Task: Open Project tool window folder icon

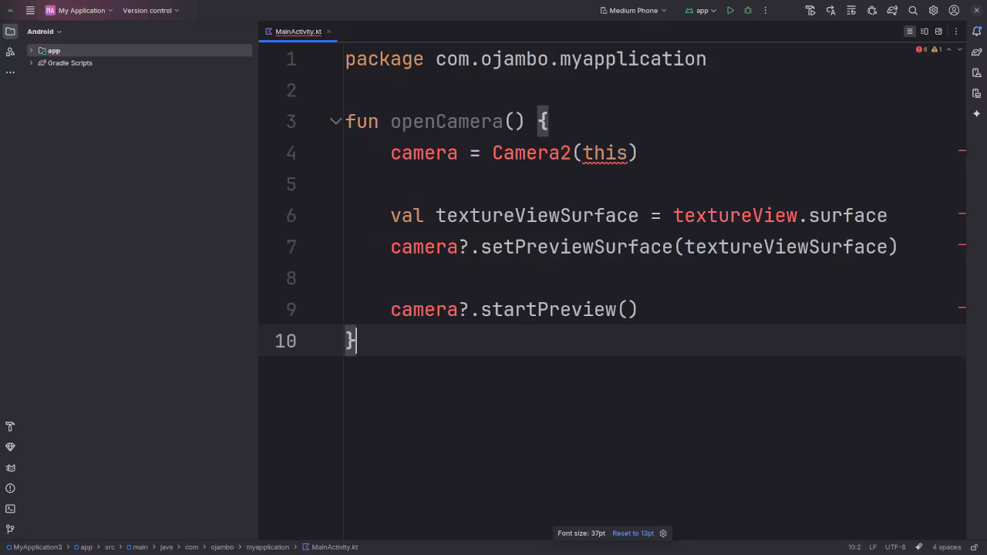Action: (x=10, y=32)
